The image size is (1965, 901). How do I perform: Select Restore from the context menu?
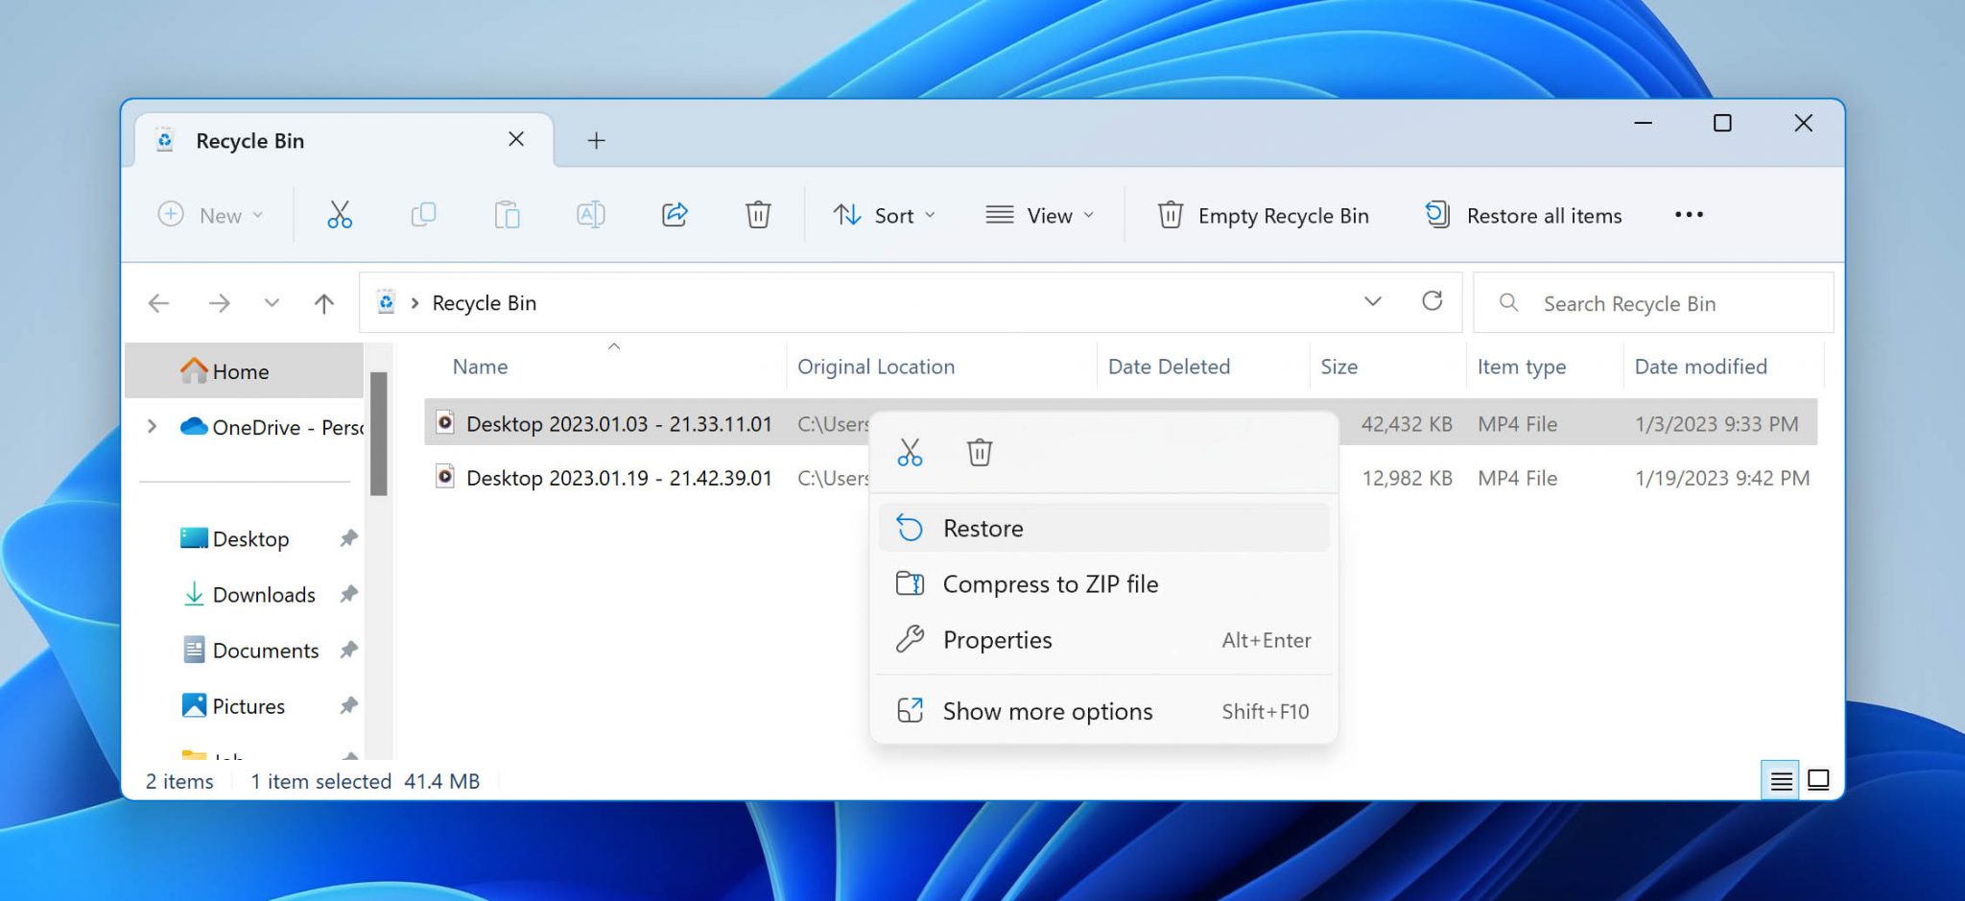click(x=982, y=527)
